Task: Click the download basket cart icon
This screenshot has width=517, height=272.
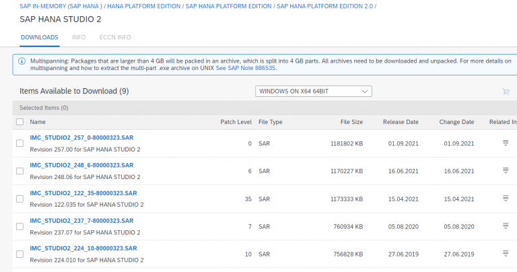Action: point(506,92)
